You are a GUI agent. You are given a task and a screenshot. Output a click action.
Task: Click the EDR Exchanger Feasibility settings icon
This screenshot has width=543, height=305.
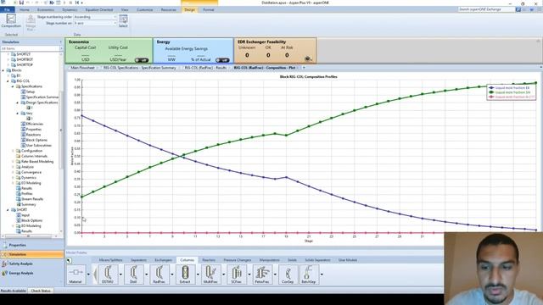[x=308, y=58]
